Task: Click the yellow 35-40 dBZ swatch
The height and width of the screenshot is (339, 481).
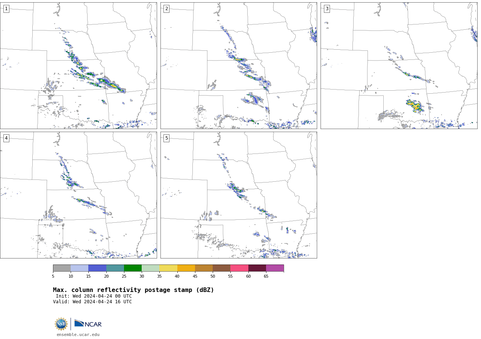Action: coord(168,268)
